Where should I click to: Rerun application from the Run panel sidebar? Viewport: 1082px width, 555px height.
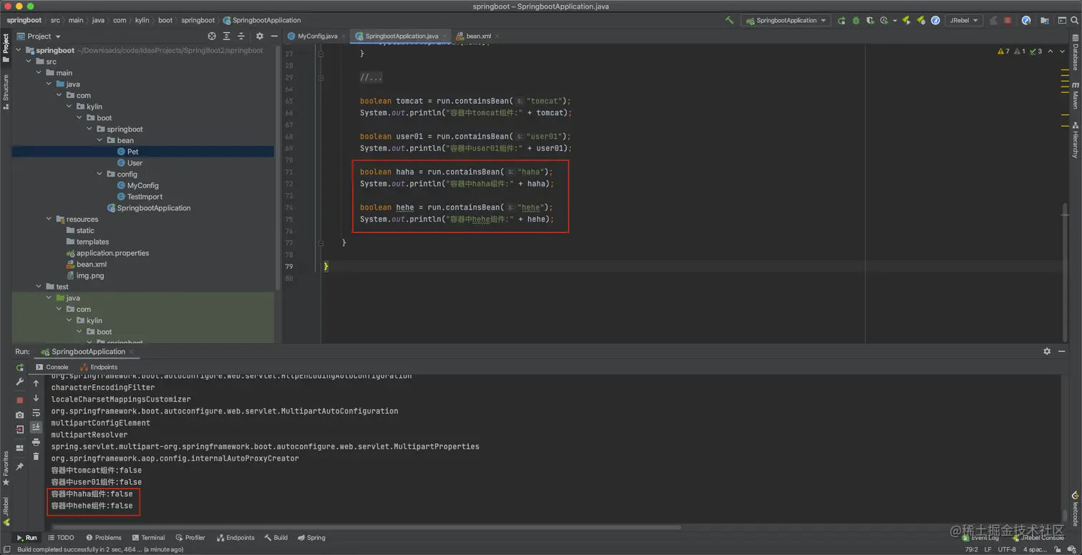[x=20, y=367]
